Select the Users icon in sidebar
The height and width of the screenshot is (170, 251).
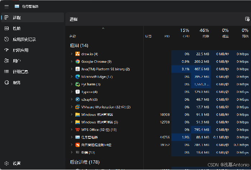point(6,61)
